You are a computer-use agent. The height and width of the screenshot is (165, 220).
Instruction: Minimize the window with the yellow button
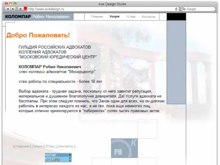tap(11, 4)
